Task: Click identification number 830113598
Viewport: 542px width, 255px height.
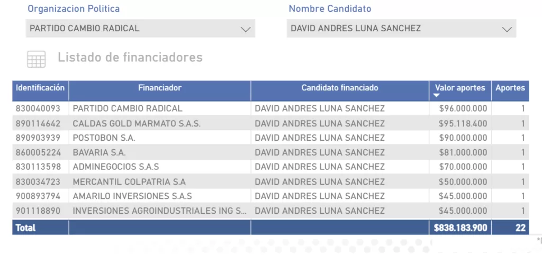Action: (x=38, y=167)
